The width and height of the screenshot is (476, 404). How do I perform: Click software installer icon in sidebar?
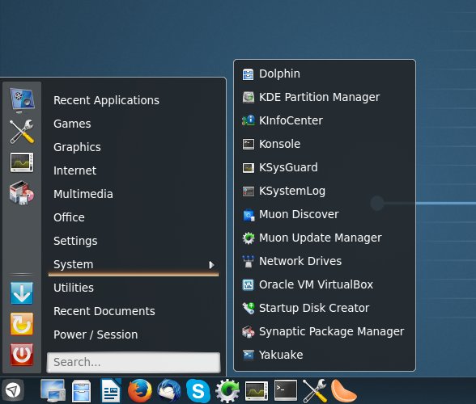pos(22,193)
